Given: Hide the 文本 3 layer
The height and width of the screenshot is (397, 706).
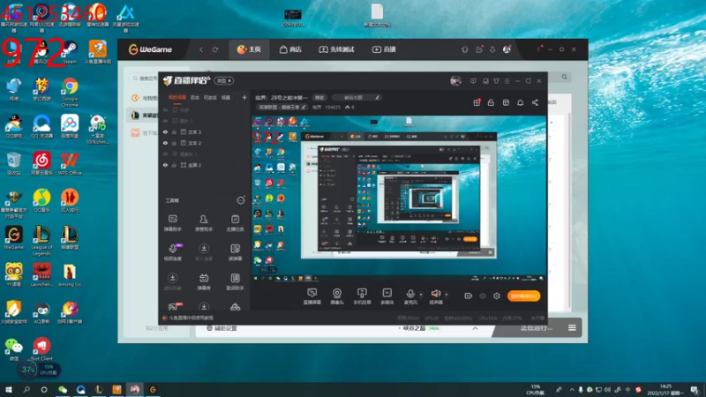Looking at the screenshot, I should point(165,131).
